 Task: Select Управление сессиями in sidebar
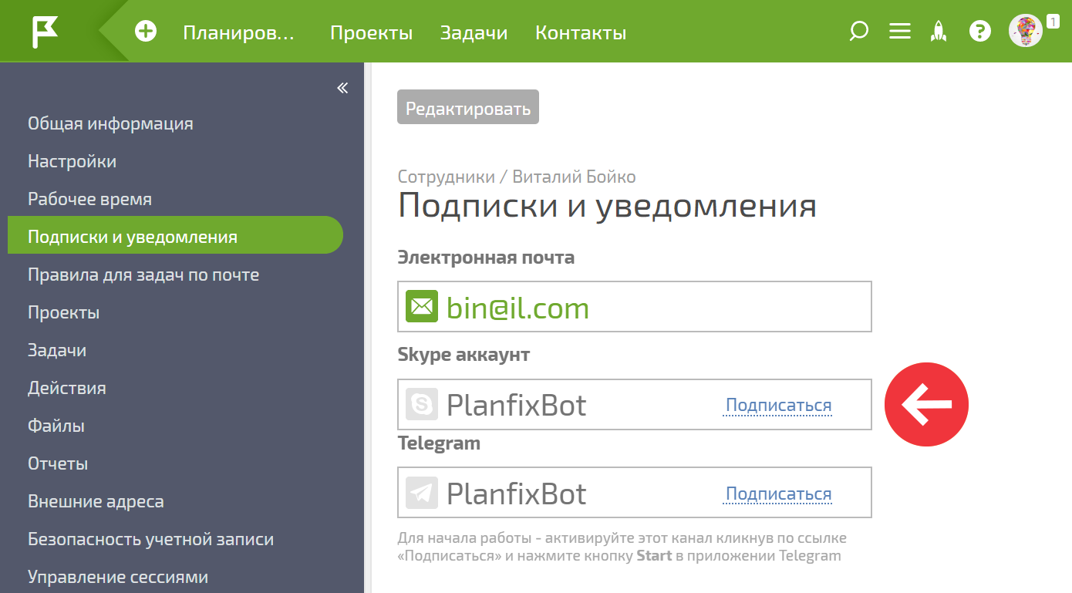118,577
